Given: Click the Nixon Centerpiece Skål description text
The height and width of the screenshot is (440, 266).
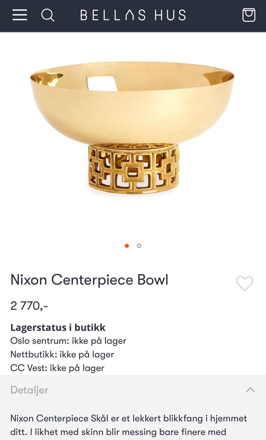Looking at the screenshot, I should 129,418.
